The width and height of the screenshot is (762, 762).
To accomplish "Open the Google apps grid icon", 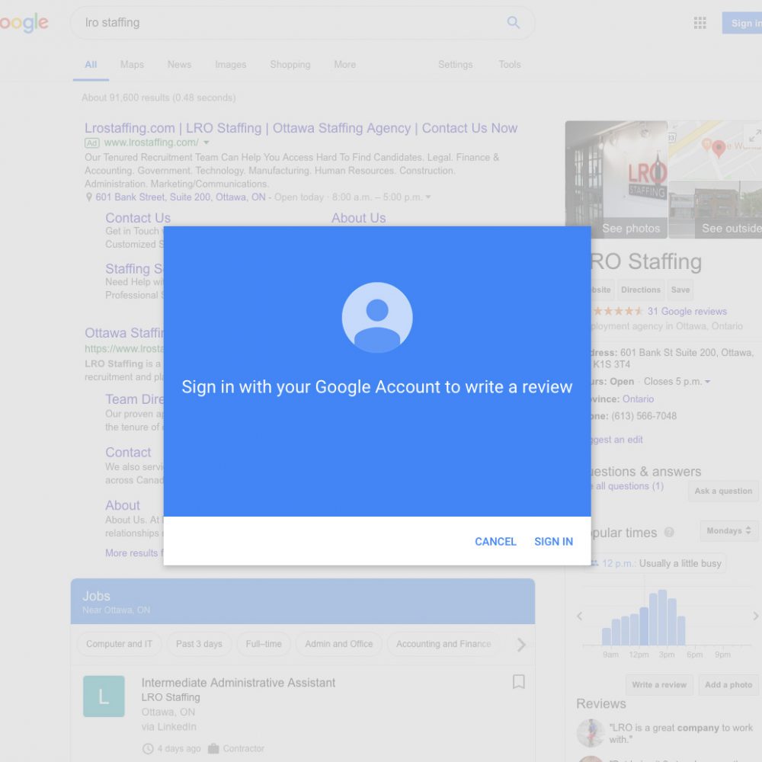I will click(700, 23).
